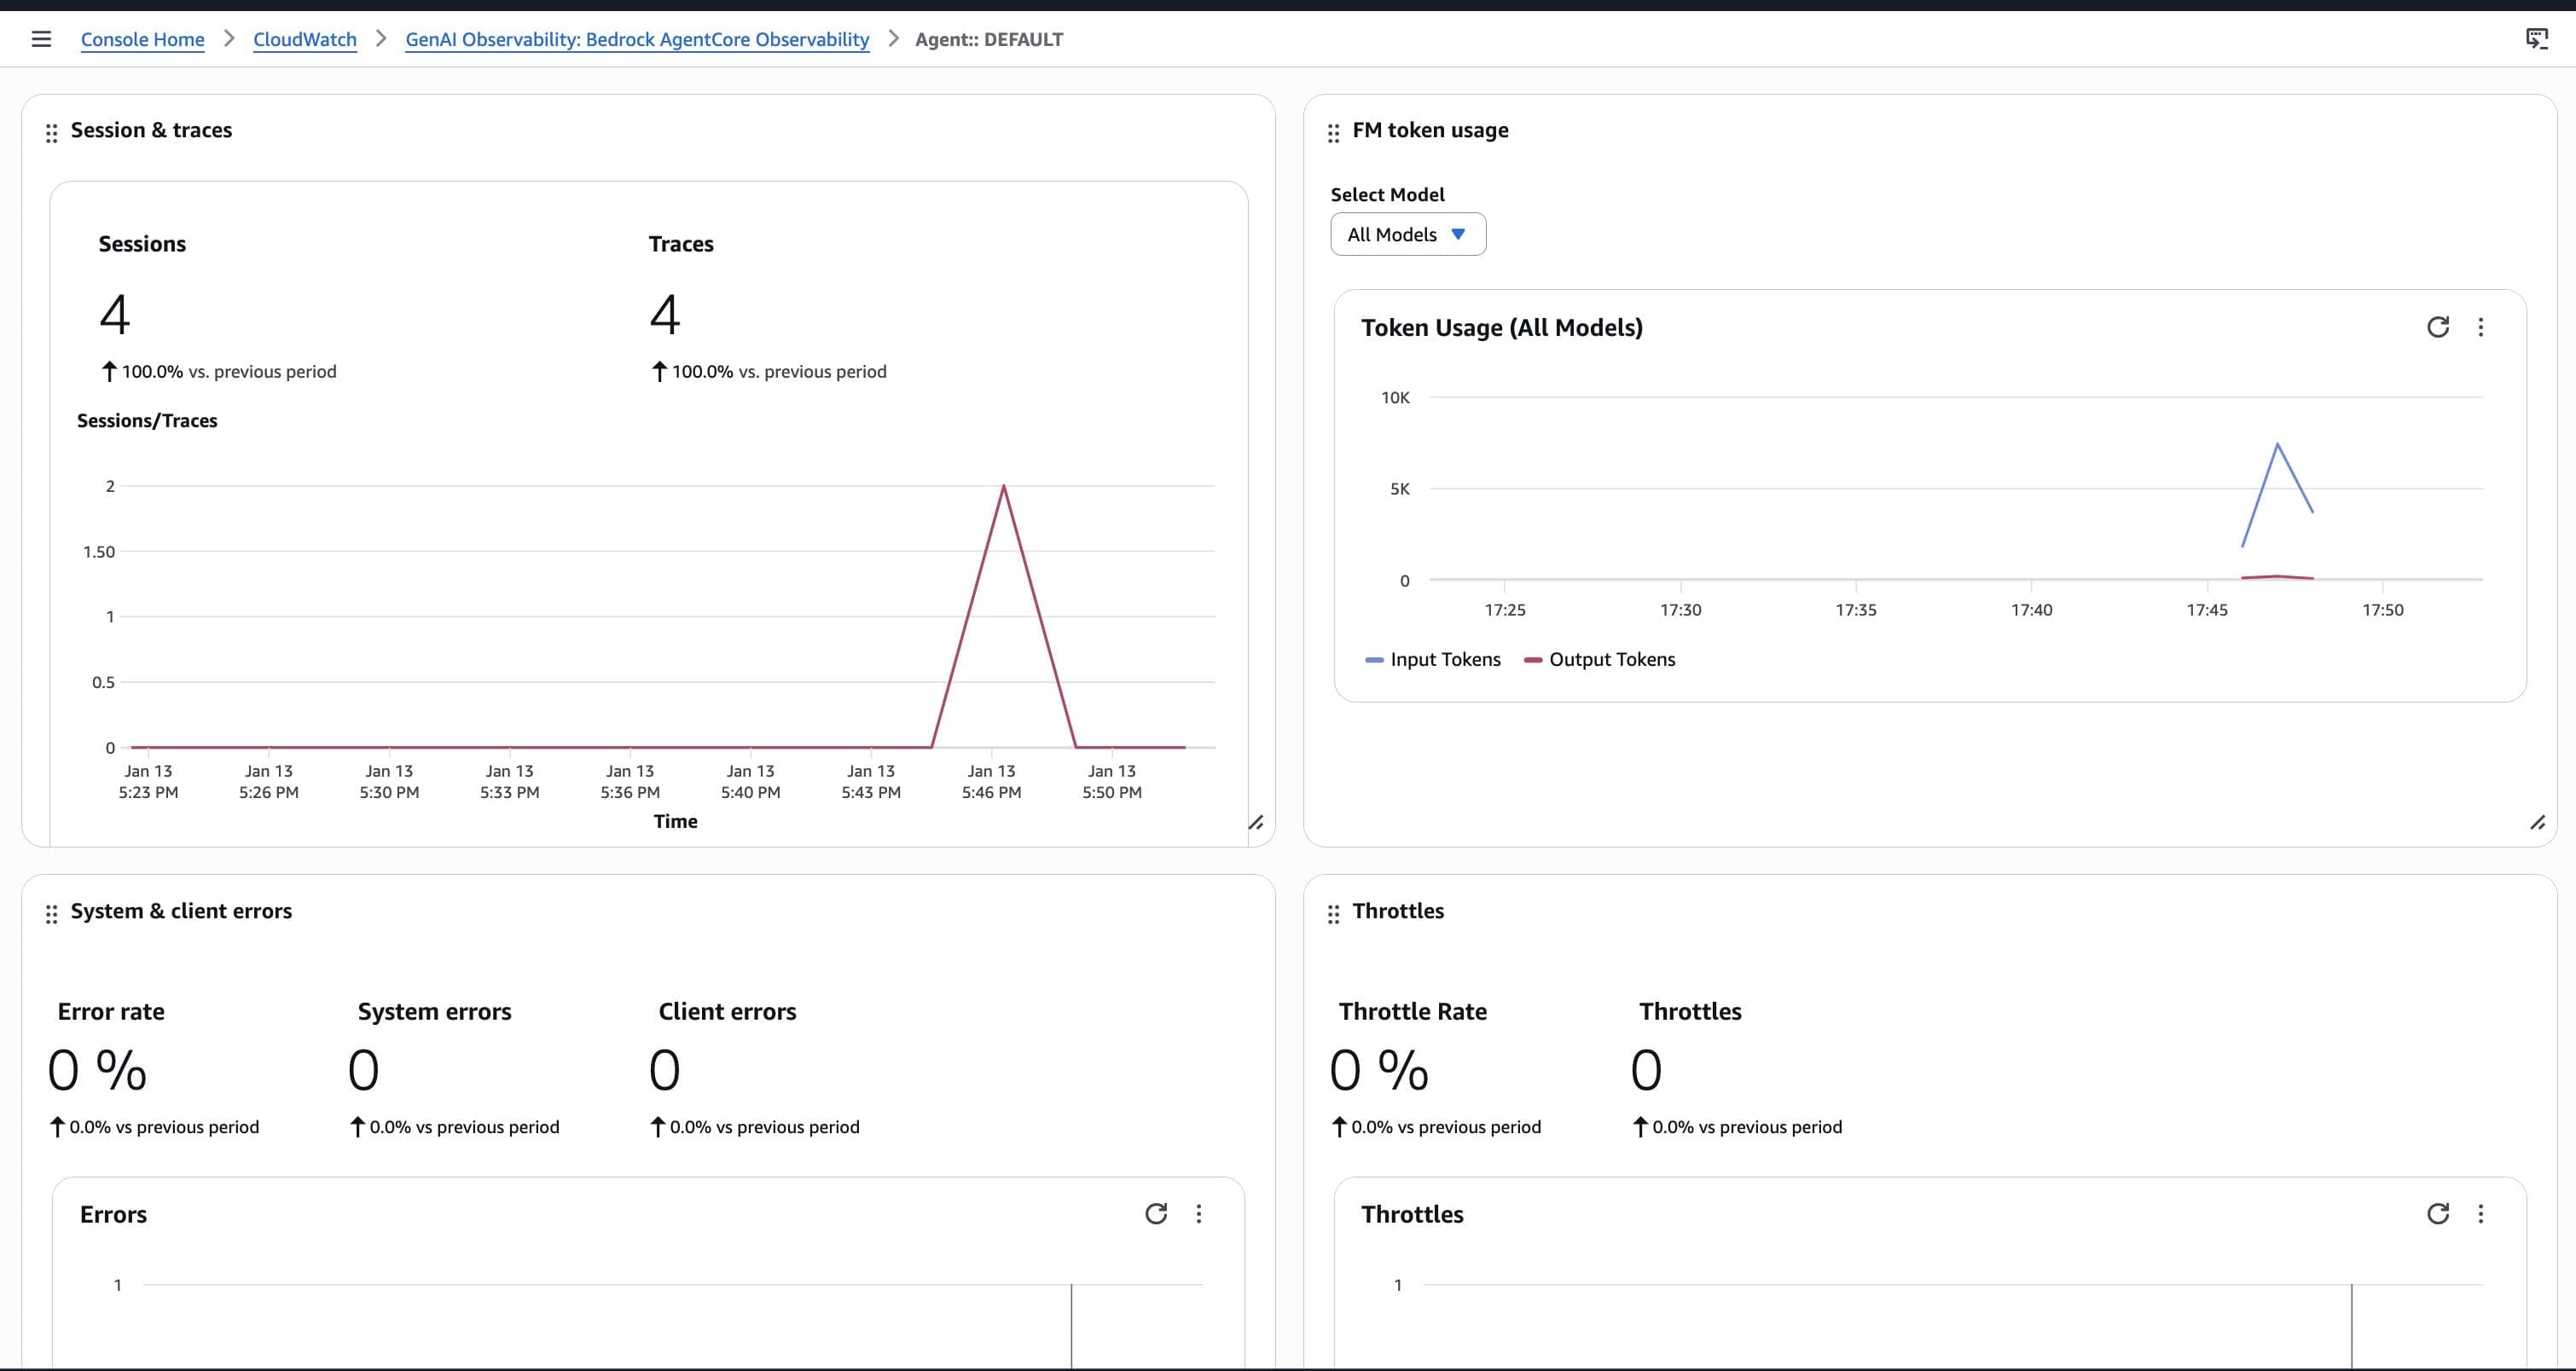Screen dimensions: 2576x1371
Task: Grab Throttles panel drag handle
Action: point(1333,913)
